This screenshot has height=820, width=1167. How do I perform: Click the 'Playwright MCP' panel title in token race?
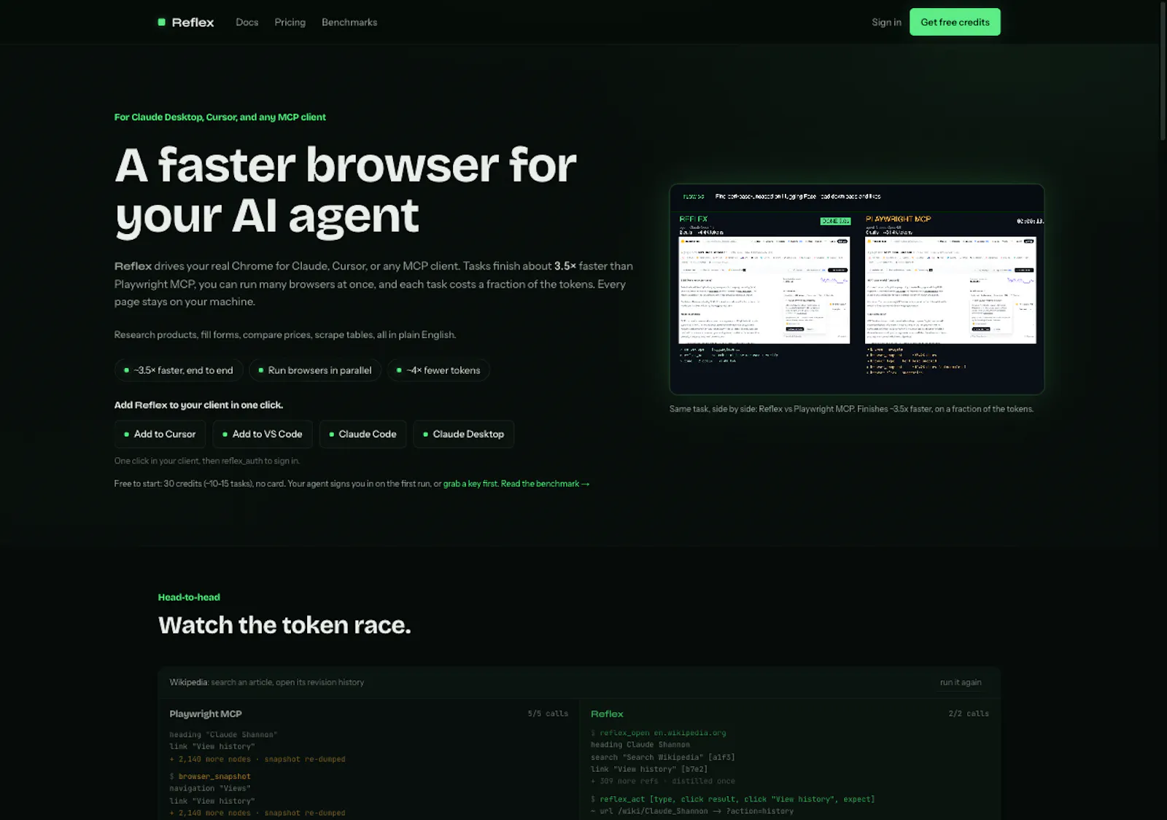coord(206,714)
